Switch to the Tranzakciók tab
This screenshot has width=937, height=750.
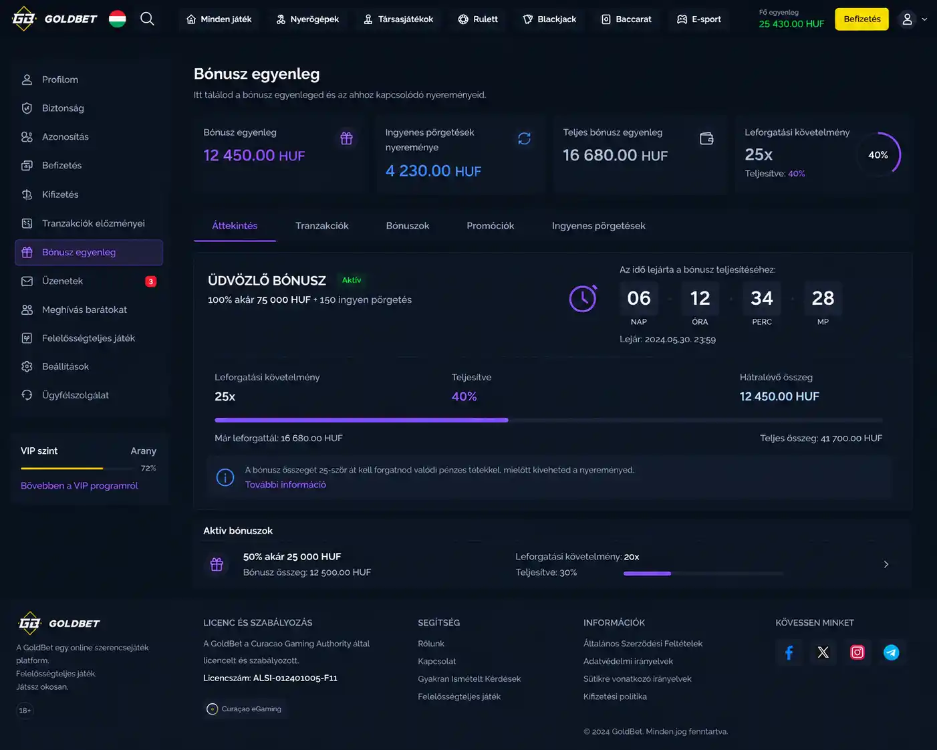[322, 226]
